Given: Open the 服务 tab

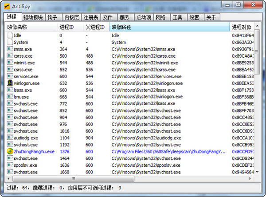Looking at the screenshot, I should (x=126, y=17).
